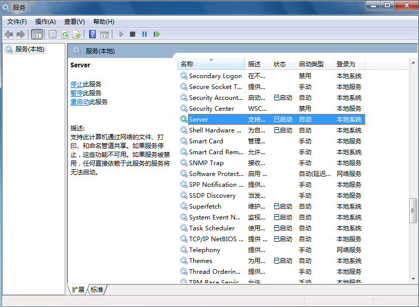Sort the list by the 名称 column header

tap(187, 64)
